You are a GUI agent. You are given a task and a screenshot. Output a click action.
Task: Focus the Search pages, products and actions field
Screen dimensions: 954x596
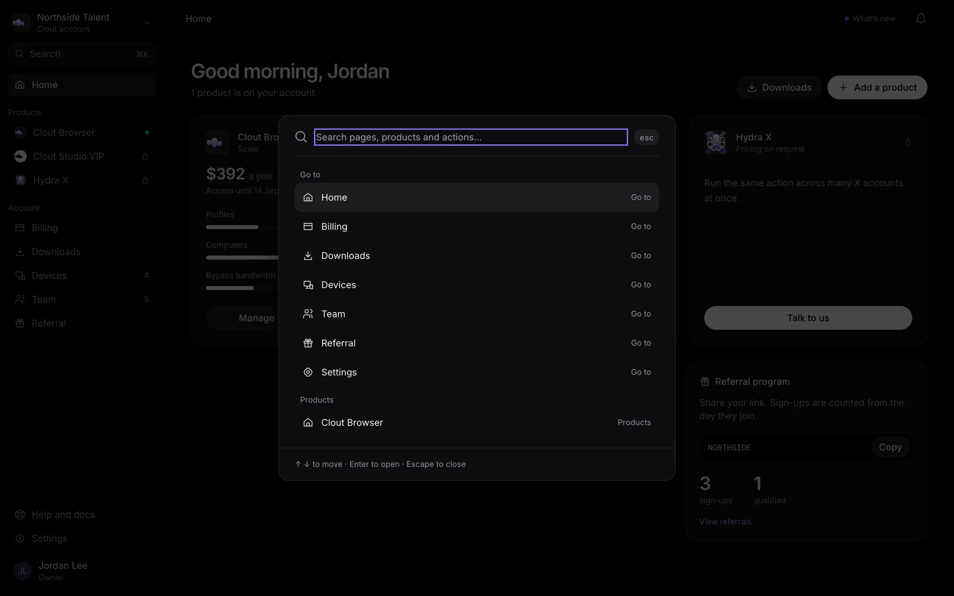(471, 137)
